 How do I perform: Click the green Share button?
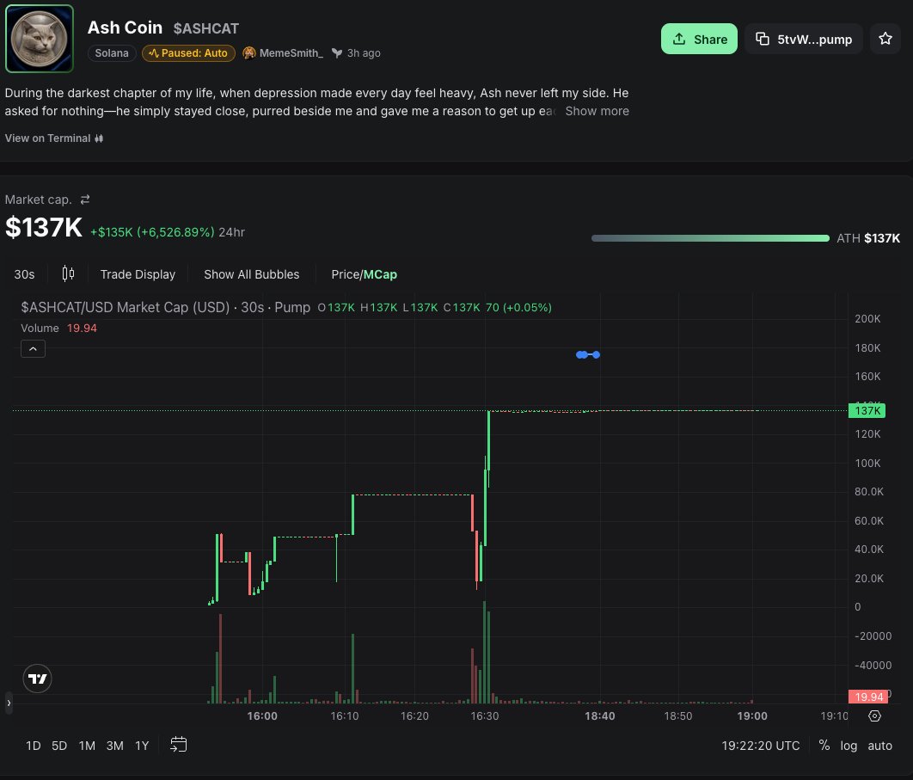point(699,39)
